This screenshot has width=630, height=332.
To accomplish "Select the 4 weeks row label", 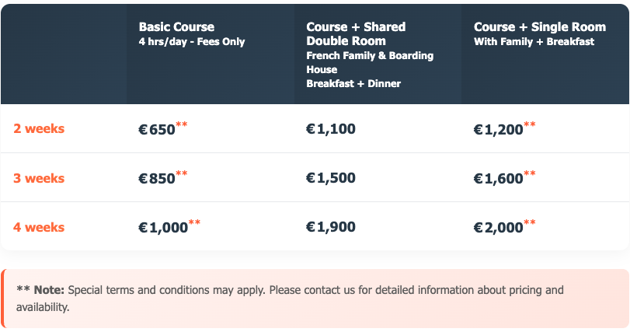I will tap(39, 228).
